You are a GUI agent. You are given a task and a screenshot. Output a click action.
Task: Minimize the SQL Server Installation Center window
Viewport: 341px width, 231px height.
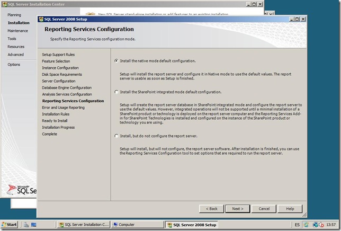point(248,4)
